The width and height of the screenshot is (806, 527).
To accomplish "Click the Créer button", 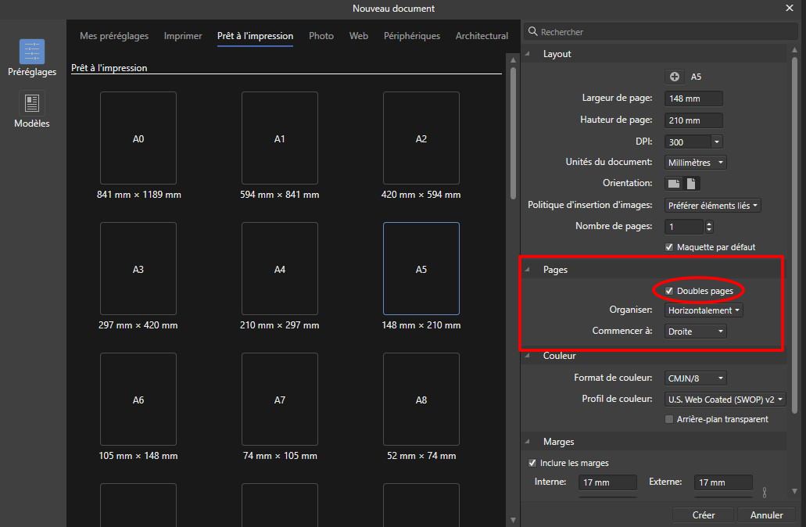I will pos(703,514).
